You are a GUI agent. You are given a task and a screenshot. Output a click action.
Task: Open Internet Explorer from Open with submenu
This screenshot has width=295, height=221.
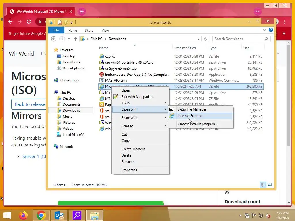click(201, 116)
